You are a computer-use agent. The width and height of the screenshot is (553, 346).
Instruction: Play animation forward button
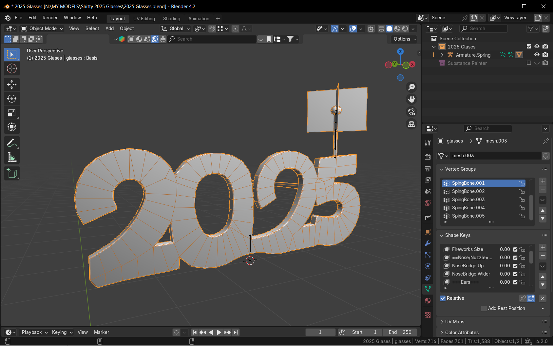point(219,332)
